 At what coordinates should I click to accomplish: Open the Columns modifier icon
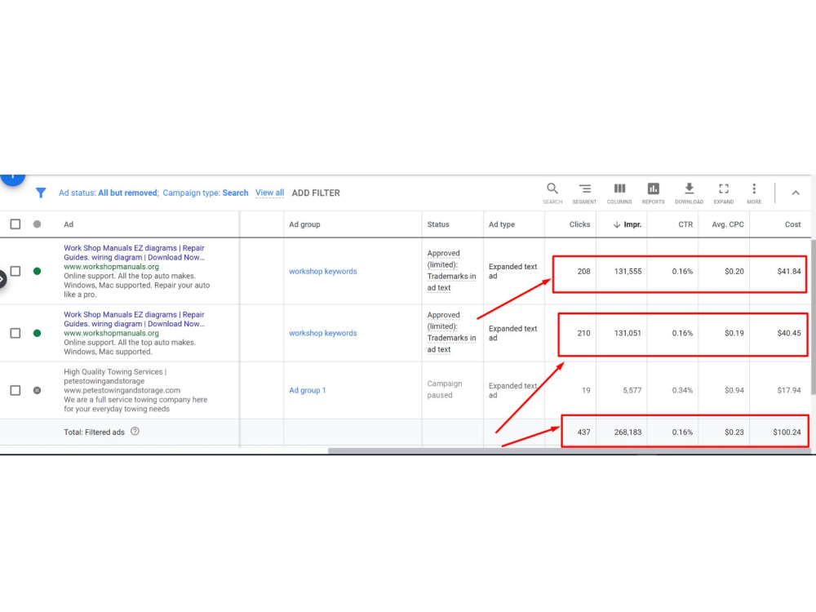coord(619,193)
